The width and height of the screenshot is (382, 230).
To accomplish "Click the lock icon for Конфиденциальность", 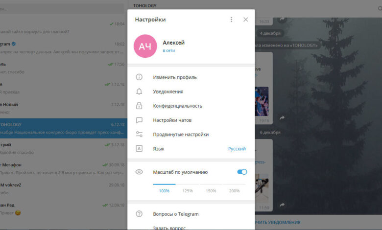I will (x=139, y=106).
